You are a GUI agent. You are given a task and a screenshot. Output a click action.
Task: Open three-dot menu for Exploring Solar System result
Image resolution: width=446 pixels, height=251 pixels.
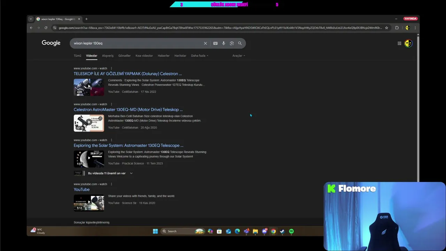click(111, 140)
